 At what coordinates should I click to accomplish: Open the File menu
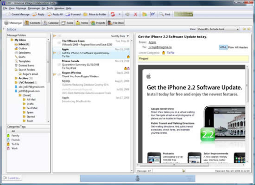(x=5, y=8)
